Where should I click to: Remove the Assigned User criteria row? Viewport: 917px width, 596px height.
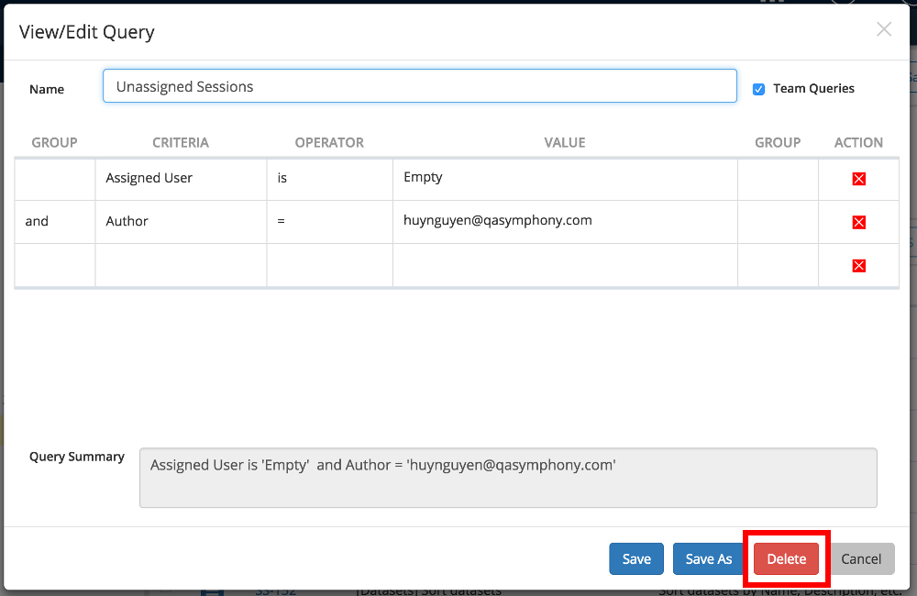[x=858, y=179]
